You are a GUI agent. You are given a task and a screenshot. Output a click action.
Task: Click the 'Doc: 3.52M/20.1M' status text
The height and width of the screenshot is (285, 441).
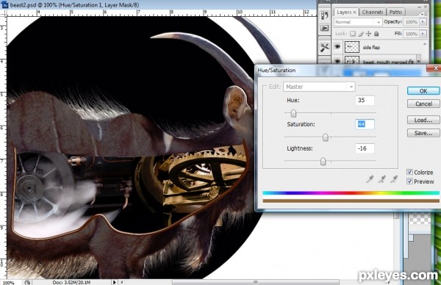tap(71, 282)
